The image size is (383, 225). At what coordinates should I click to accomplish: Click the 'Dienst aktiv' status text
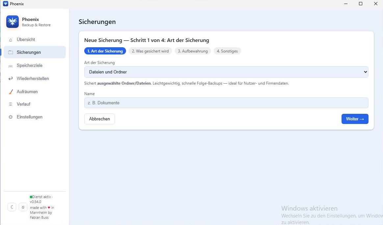41,197
